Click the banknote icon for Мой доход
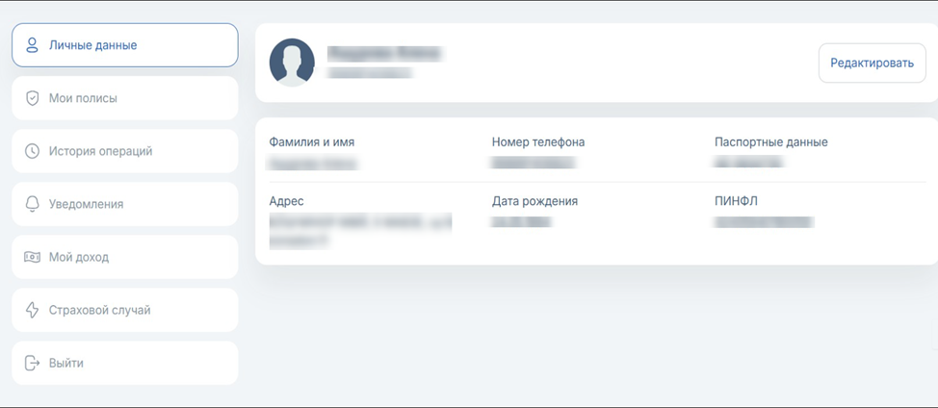The width and height of the screenshot is (938, 408). (x=32, y=257)
